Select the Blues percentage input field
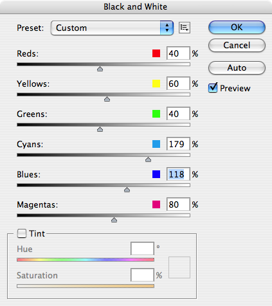This screenshot has width=272, height=306. 178,174
